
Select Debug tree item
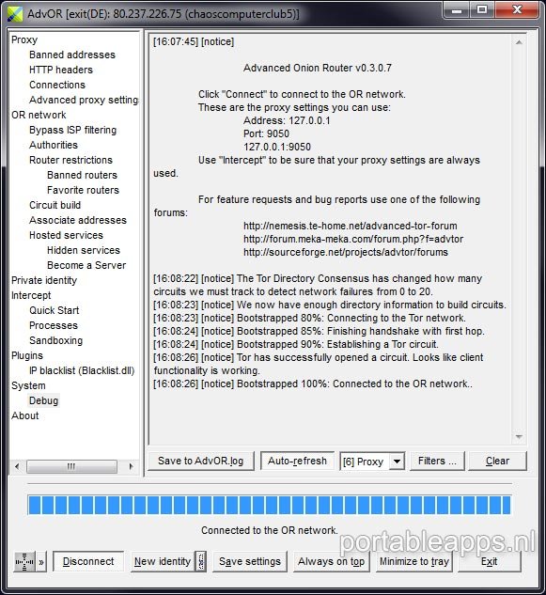[x=43, y=400]
